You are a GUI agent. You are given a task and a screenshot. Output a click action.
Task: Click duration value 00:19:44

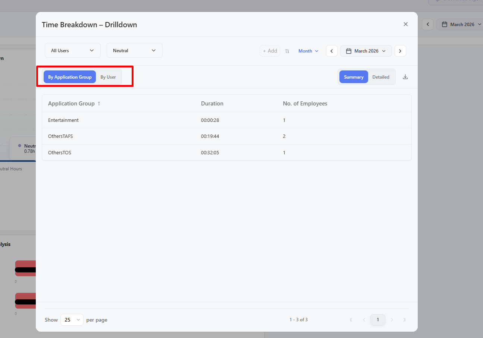tap(210, 136)
